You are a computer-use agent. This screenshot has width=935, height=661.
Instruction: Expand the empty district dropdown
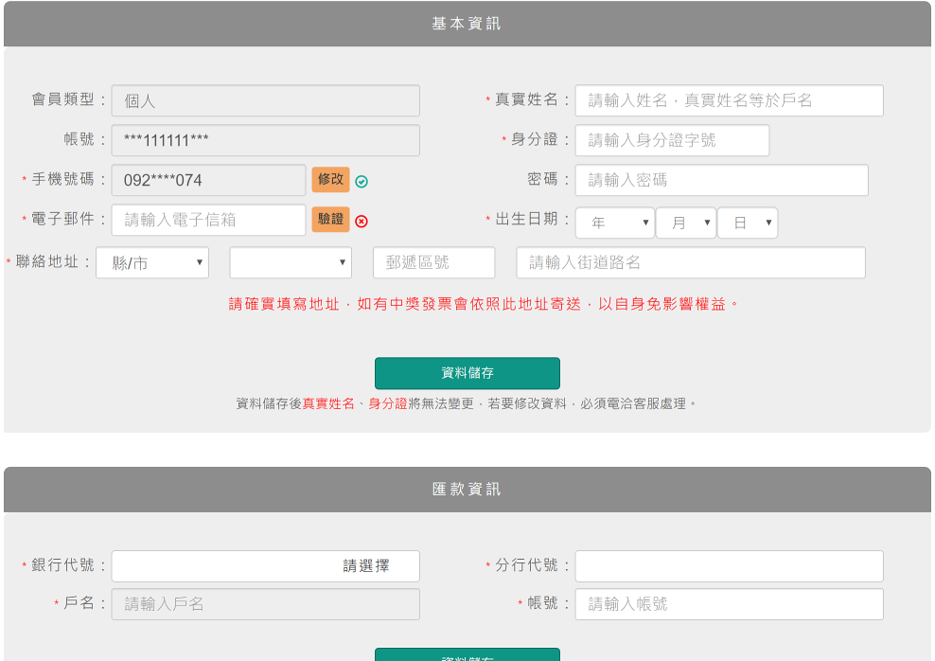[x=291, y=263]
